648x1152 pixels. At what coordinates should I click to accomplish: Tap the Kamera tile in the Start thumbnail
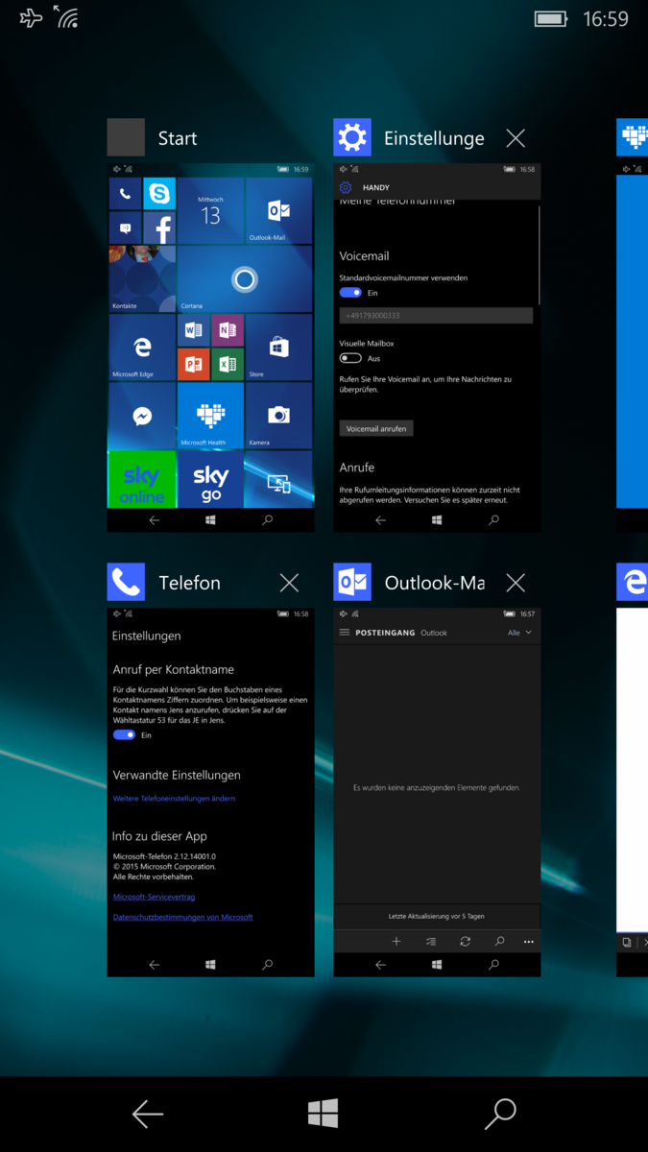coord(278,416)
